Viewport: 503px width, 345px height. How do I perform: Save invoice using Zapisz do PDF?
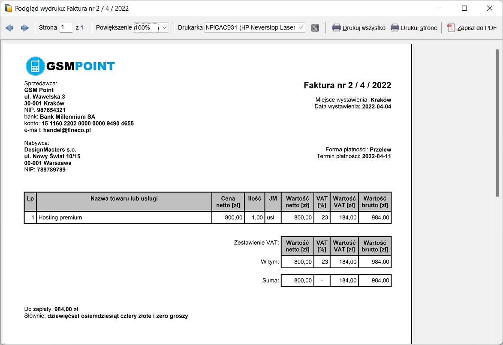472,28
